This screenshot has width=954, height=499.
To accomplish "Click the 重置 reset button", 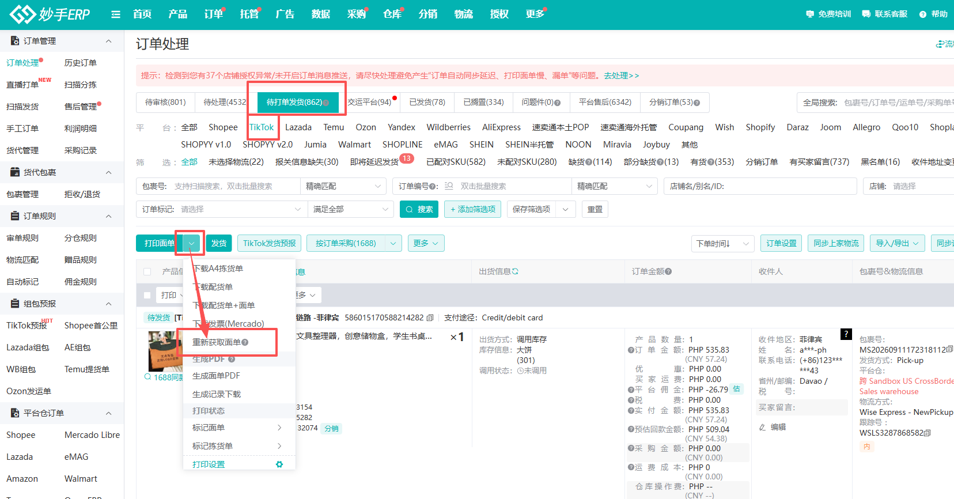I will point(595,209).
